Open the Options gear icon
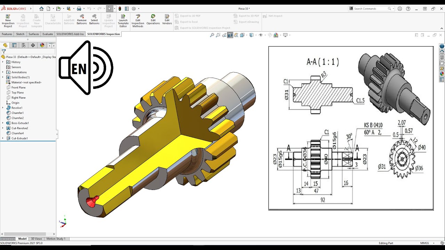445x250 pixels. click(x=133, y=9)
